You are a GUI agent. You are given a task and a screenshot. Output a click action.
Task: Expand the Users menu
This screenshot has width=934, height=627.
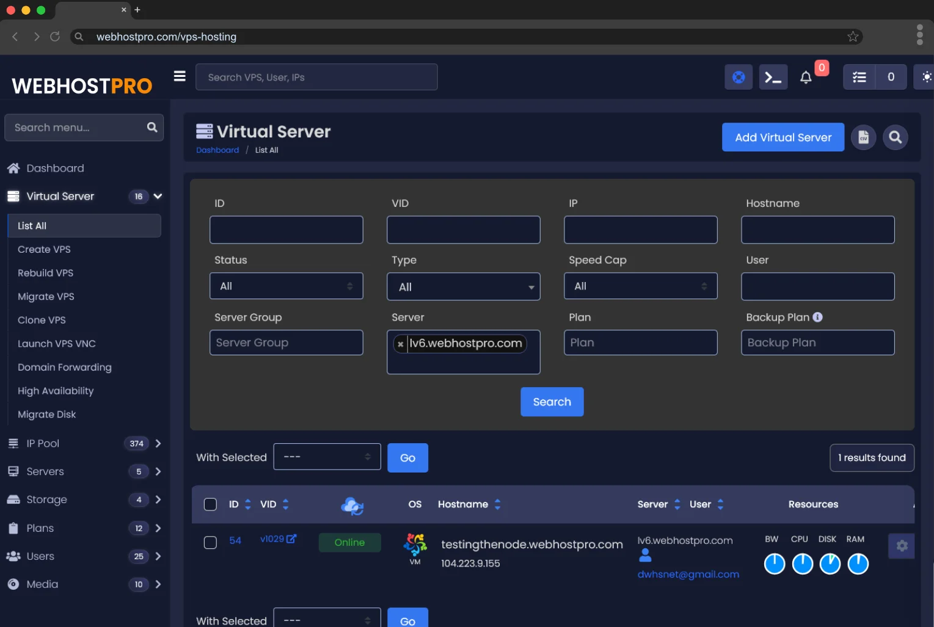[x=158, y=556]
